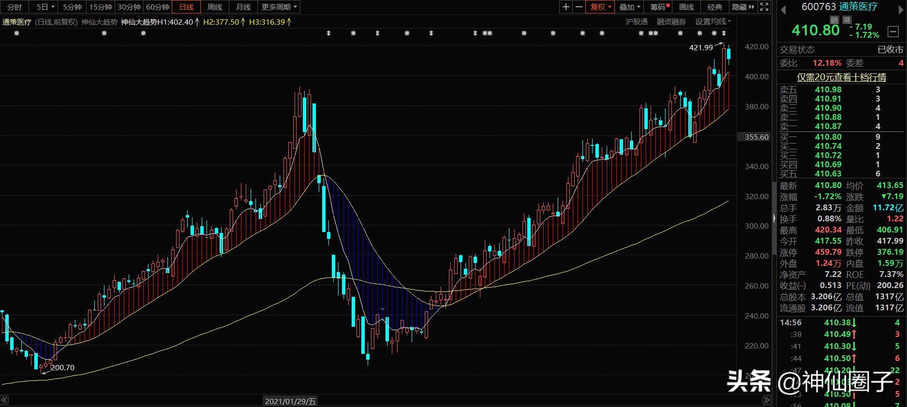Screen dimensions: 907x407
Task: Select 卖二 ask price 410.88
Action: pyautogui.click(x=828, y=117)
